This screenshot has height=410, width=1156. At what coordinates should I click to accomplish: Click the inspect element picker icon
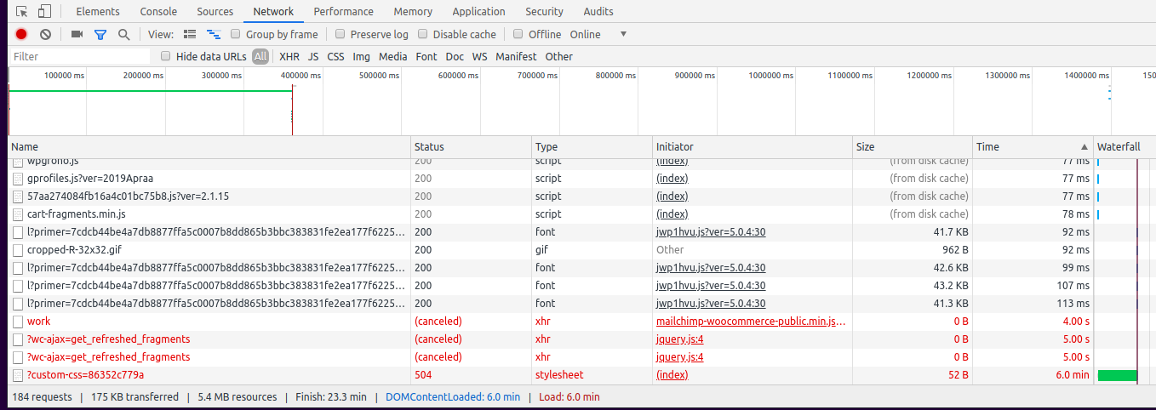[x=22, y=12]
